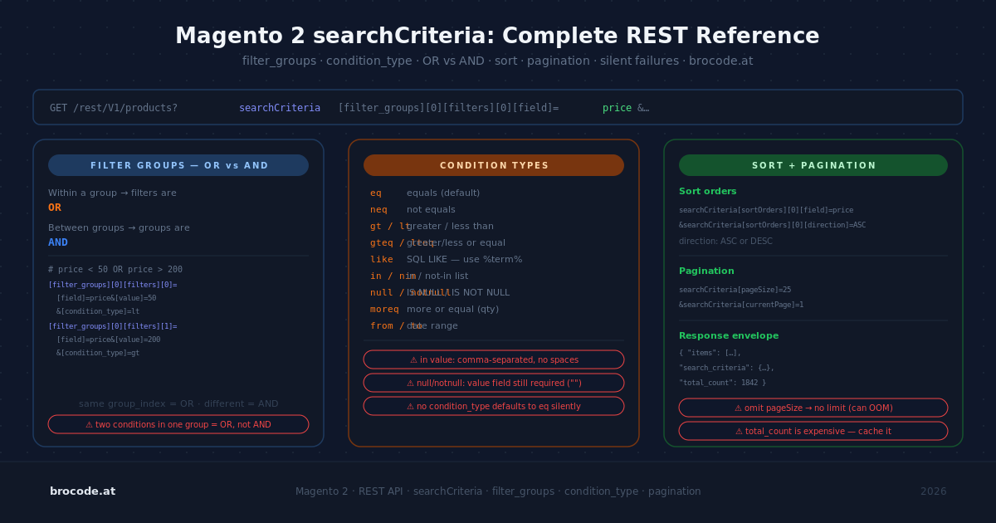Click 'GET /rest/V1/products?' in the URL bar

click(114, 108)
